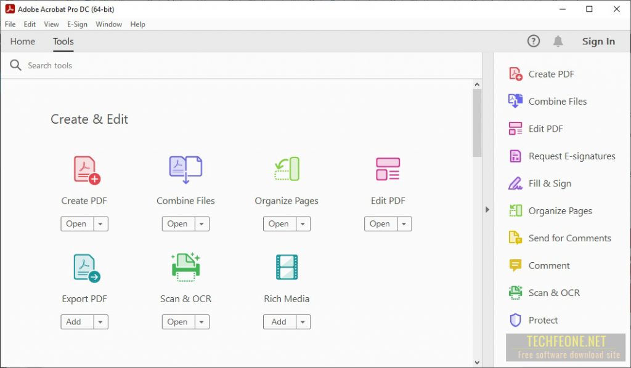Collapse the right tools pane arrow
Image resolution: width=631 pixels, height=368 pixels.
click(x=487, y=209)
